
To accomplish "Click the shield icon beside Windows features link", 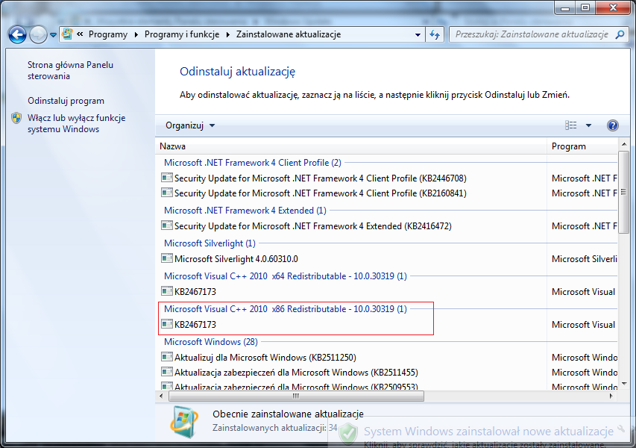I will (x=16, y=118).
